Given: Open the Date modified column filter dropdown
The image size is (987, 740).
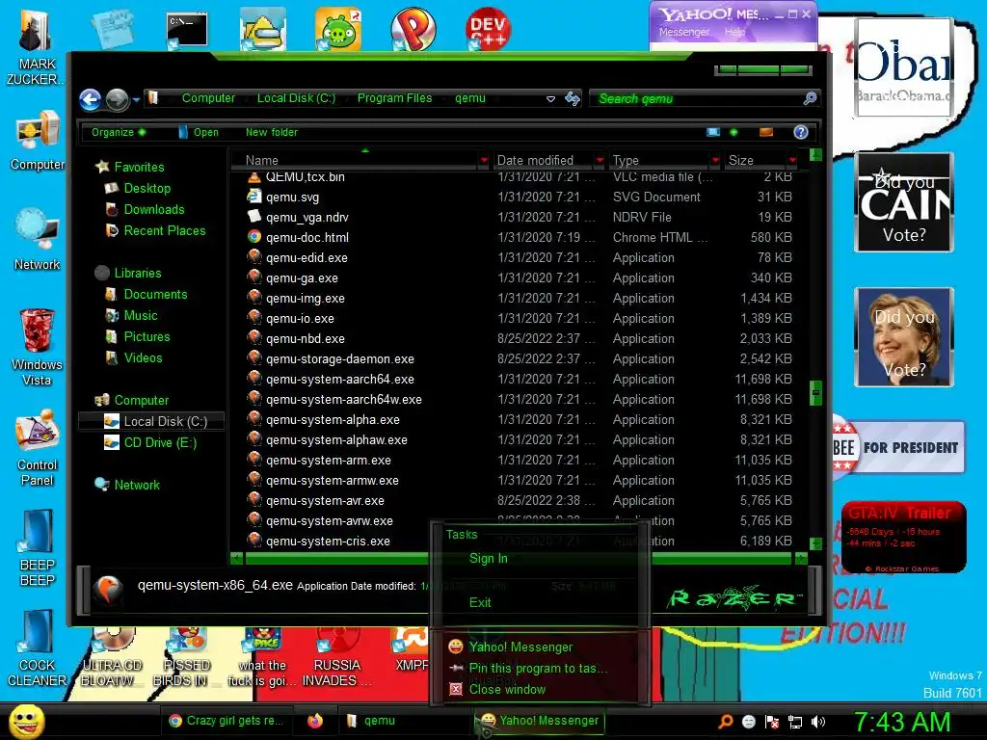Looking at the screenshot, I should (x=600, y=161).
